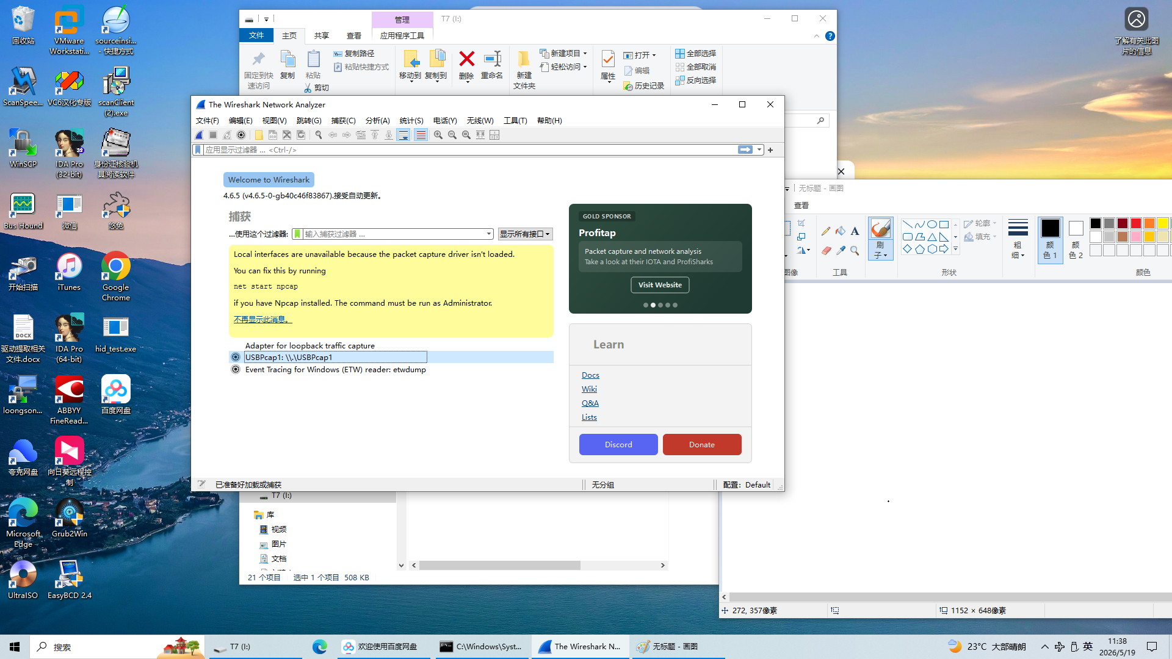This screenshot has height=659, width=1172.
Task: Click the find packet magnifier icon
Action: tap(319, 135)
